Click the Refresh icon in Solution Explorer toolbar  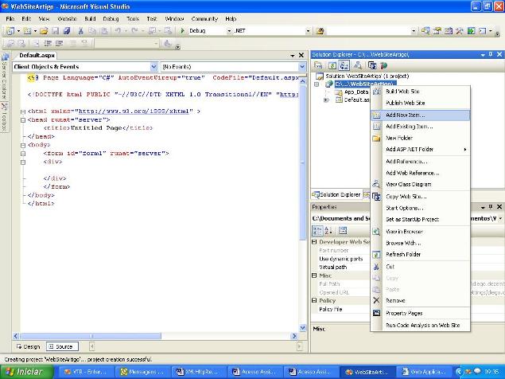click(x=332, y=65)
